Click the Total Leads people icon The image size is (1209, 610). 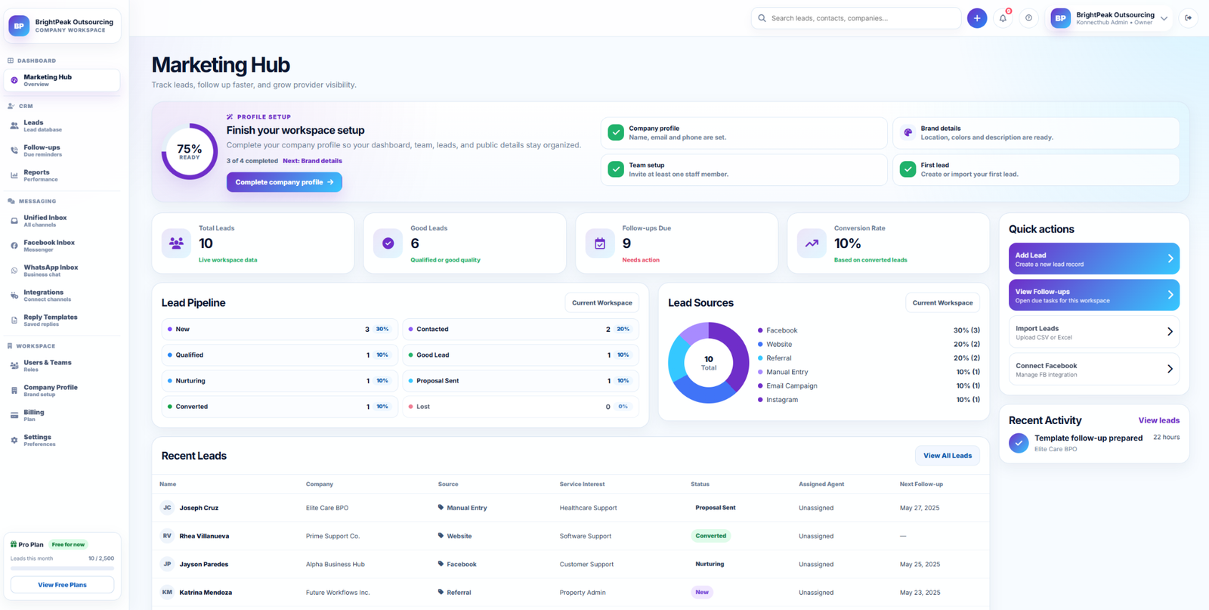tap(176, 243)
